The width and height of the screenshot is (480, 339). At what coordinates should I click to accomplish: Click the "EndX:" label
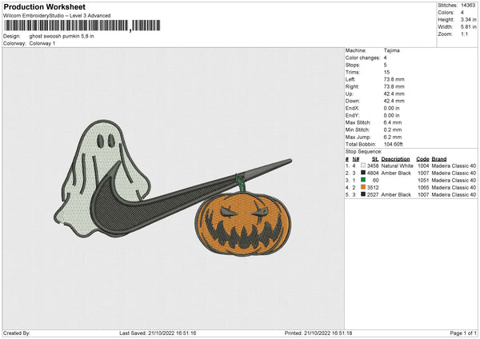352,108
